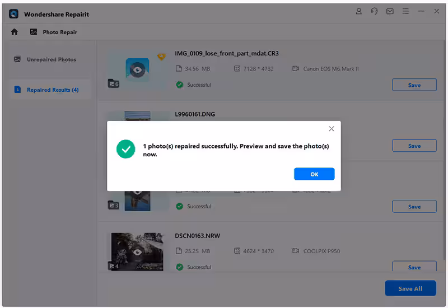Viewport: 448px width, 308px height.
Task: Preview the DSCN0163.NRW thumbnail
Action: coord(137,251)
